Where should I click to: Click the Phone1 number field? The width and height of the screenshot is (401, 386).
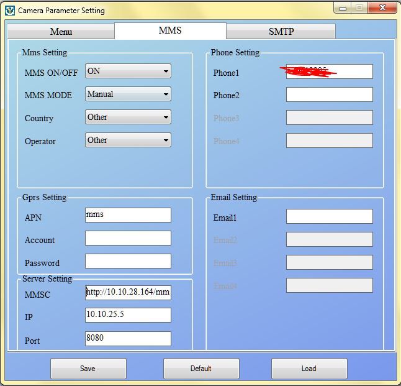coord(330,71)
